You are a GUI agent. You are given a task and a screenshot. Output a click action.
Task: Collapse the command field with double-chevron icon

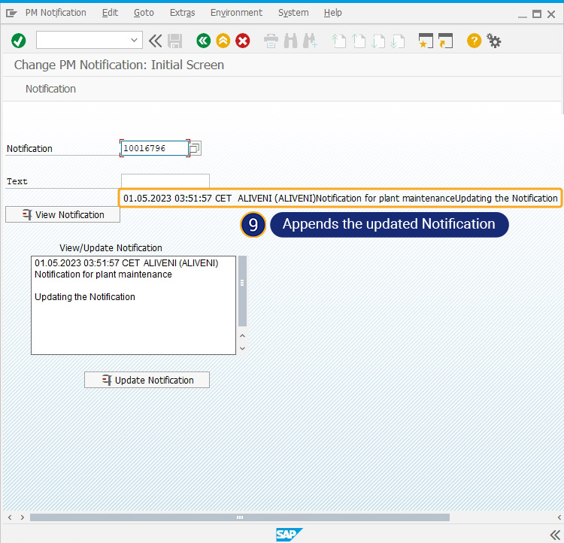point(155,41)
